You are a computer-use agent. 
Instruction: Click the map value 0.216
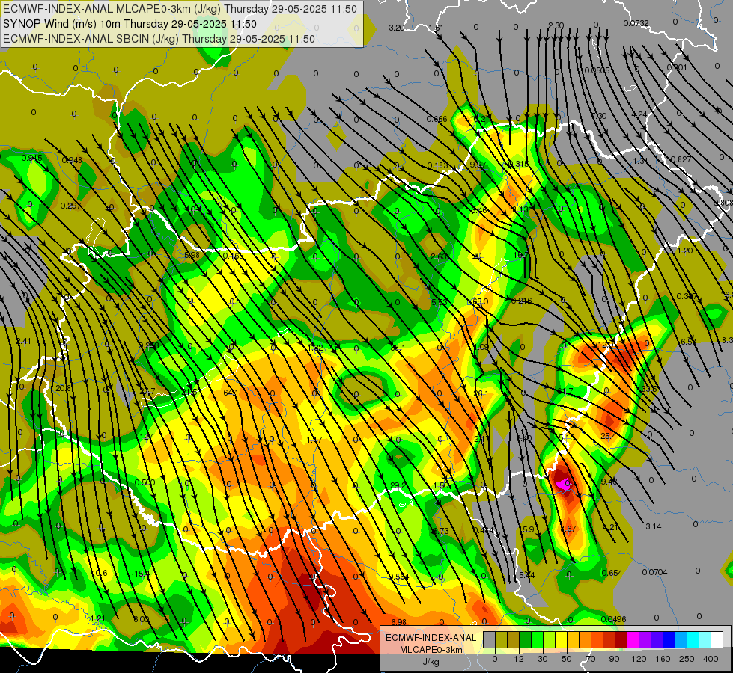tap(521, 301)
